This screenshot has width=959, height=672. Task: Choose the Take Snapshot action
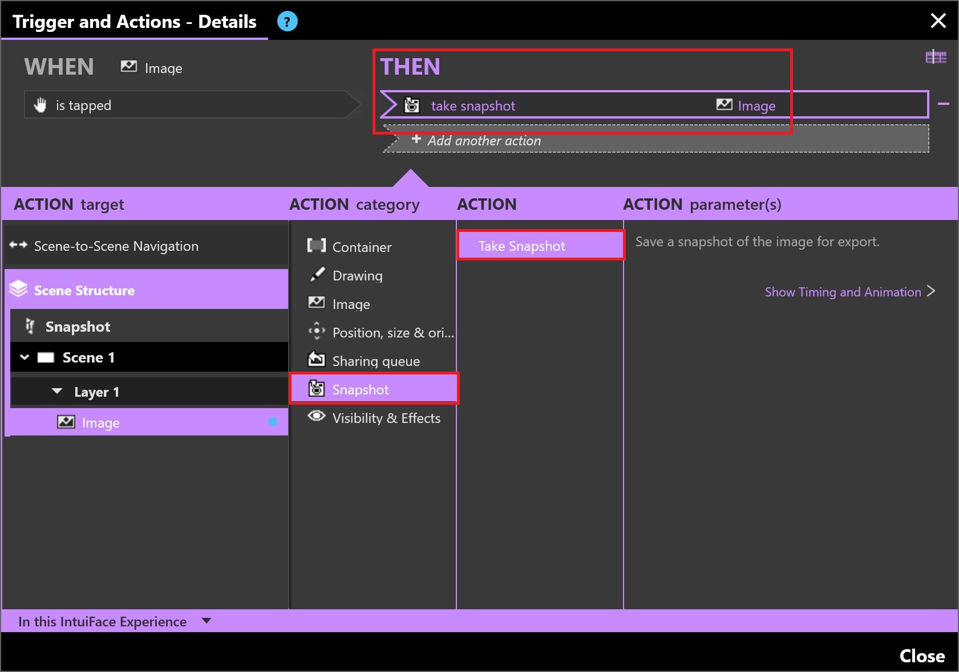pyautogui.click(x=521, y=246)
